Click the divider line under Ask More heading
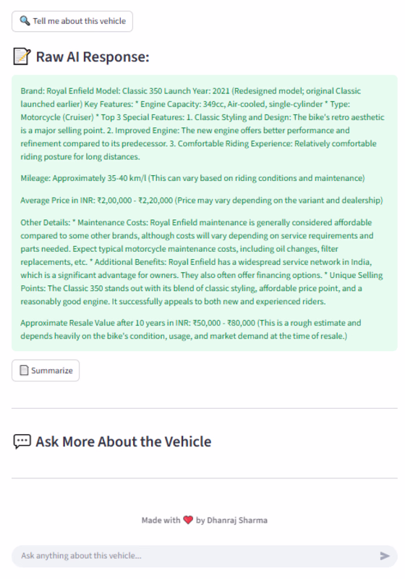The width and height of the screenshot is (405, 579). click(205, 478)
